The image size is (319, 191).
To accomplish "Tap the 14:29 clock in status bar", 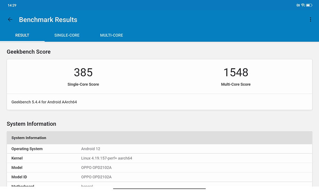I will point(12,5).
